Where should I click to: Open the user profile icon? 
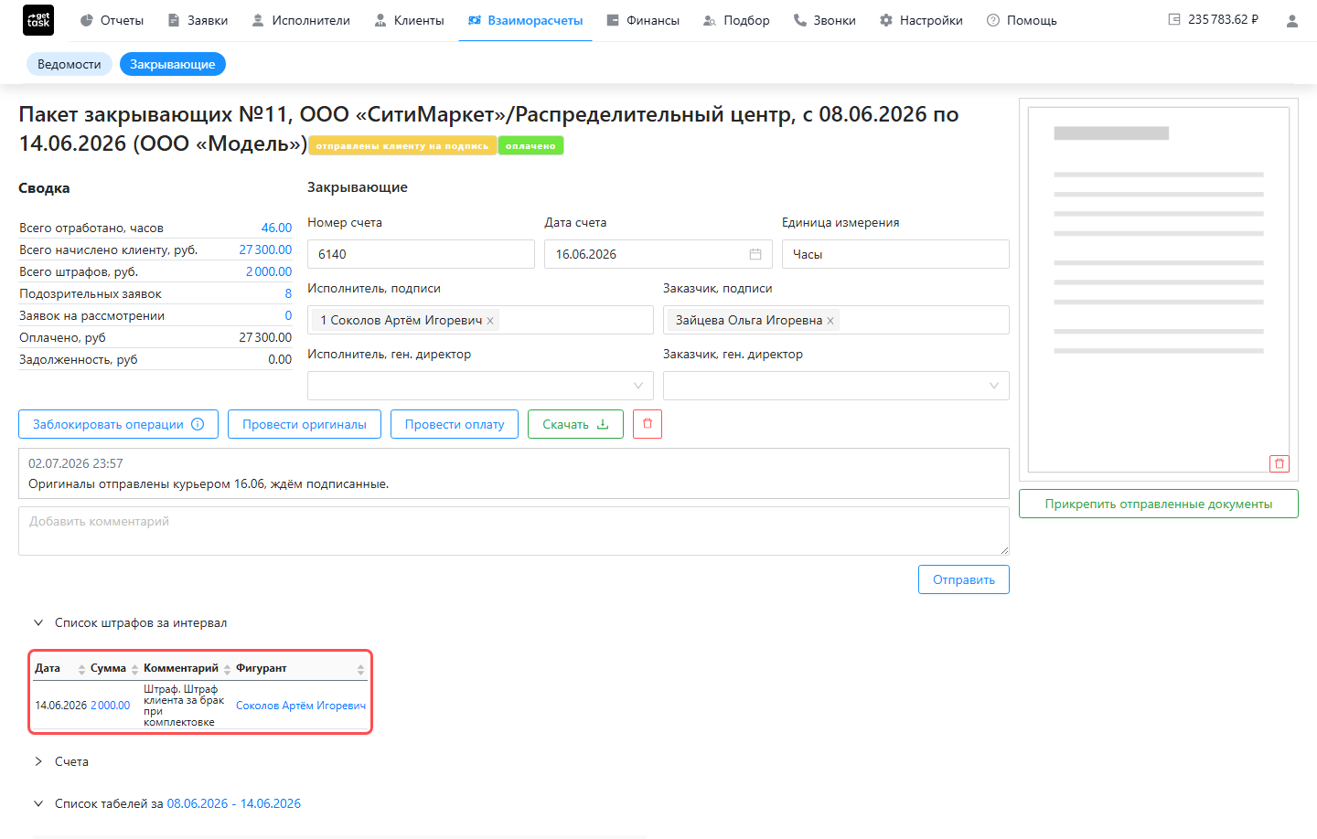click(1291, 20)
